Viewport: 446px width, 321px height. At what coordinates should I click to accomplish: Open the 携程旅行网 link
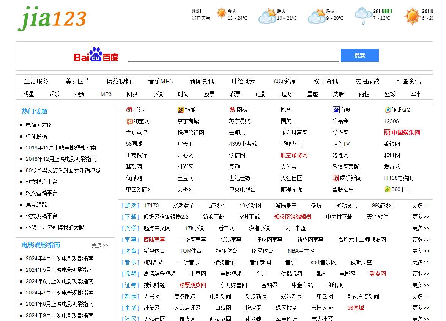tap(191, 132)
